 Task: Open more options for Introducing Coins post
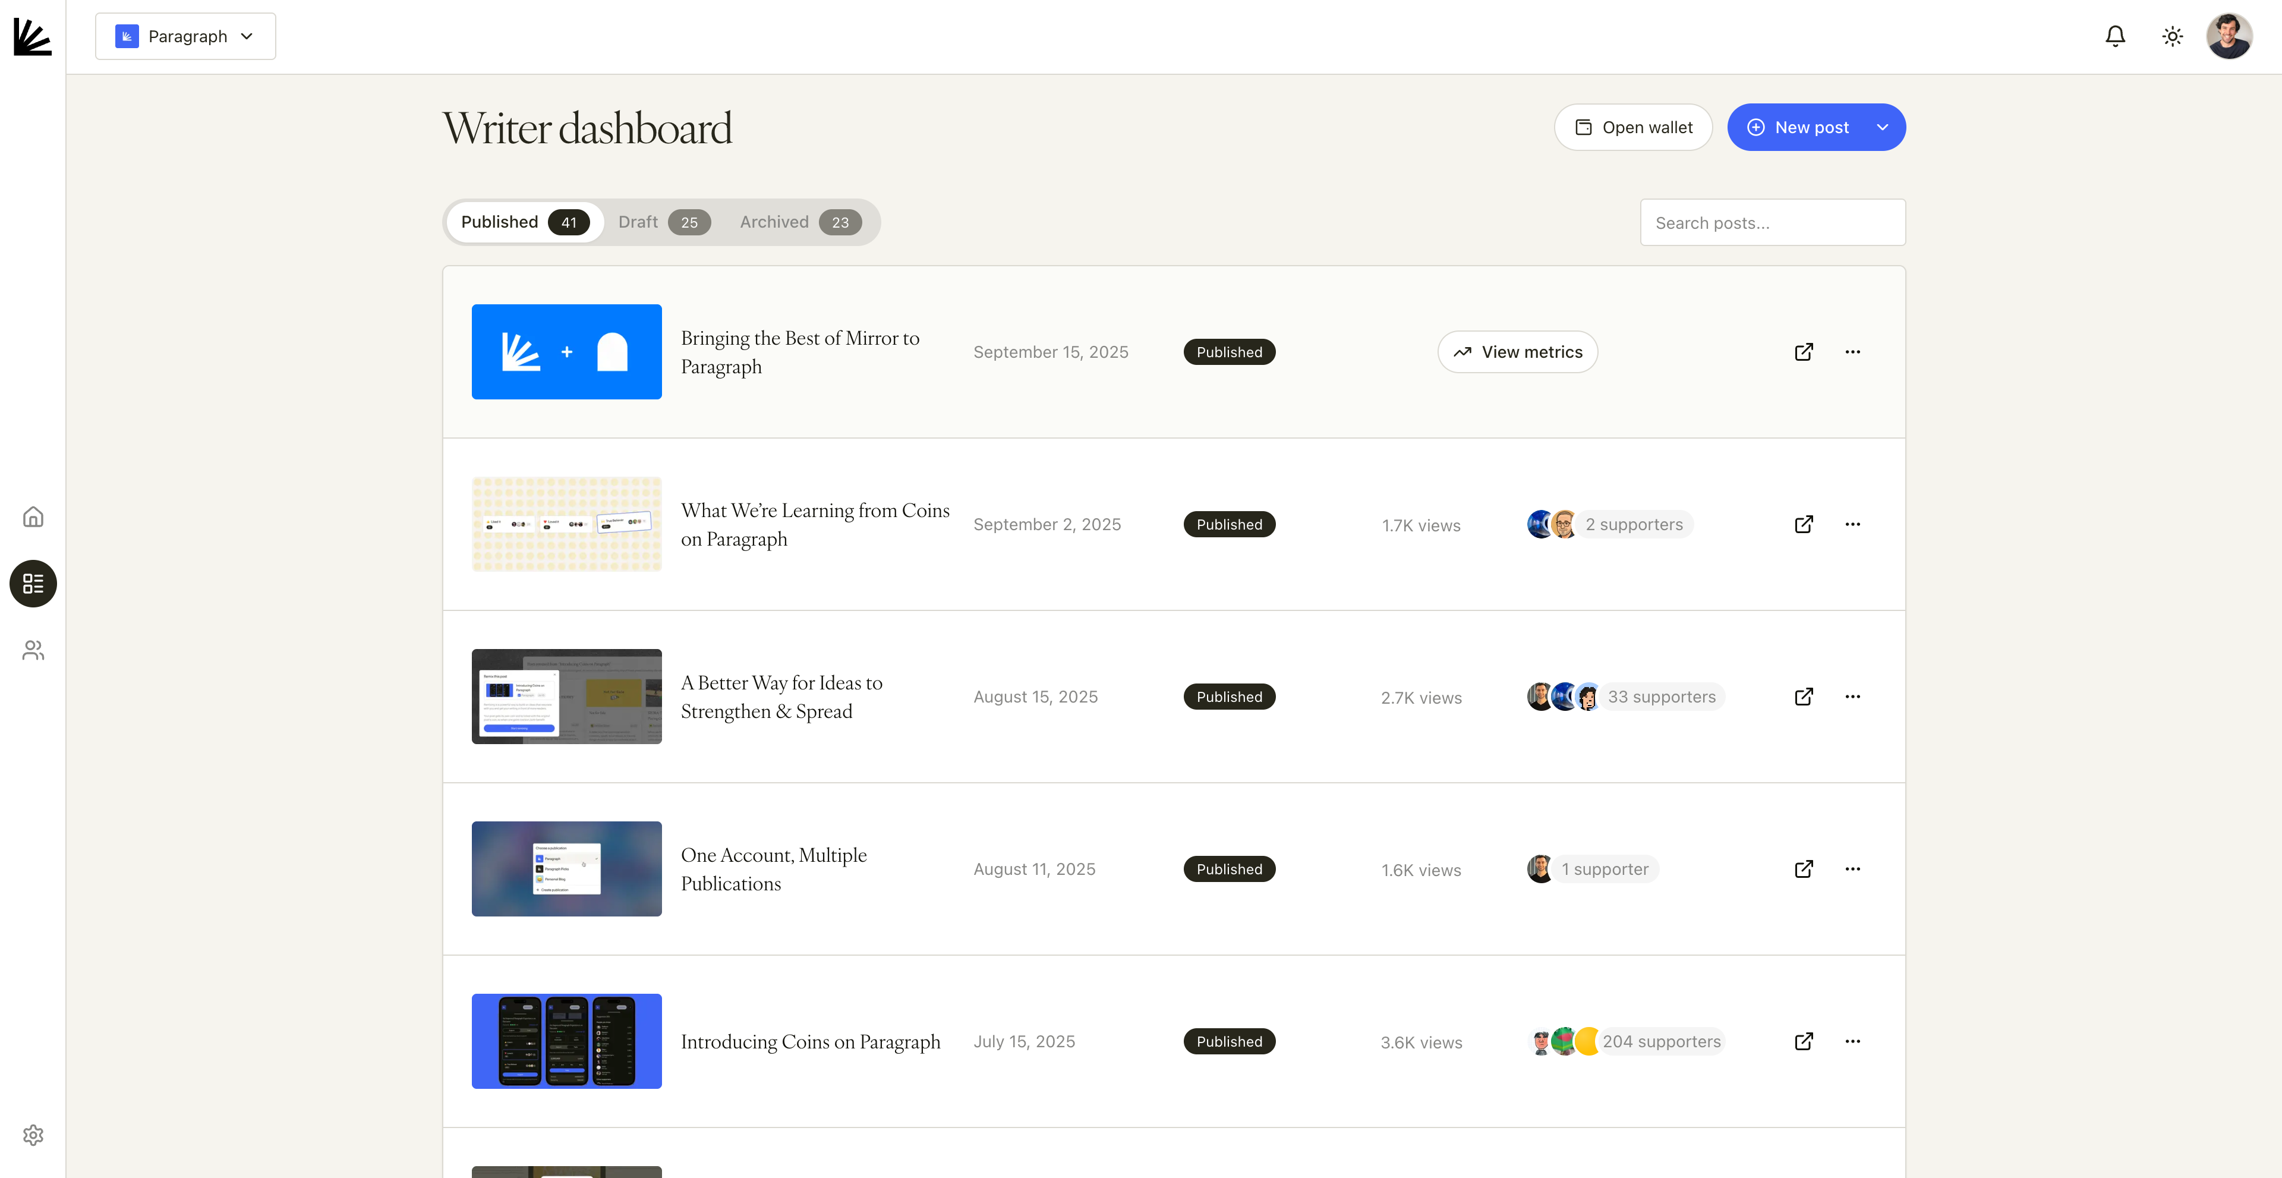click(x=1852, y=1041)
